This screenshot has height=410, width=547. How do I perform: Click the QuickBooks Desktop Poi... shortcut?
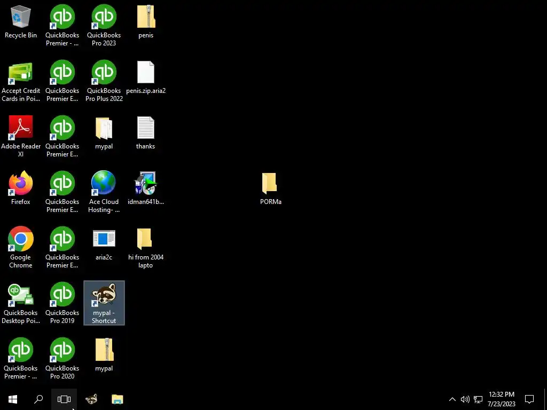click(x=21, y=304)
